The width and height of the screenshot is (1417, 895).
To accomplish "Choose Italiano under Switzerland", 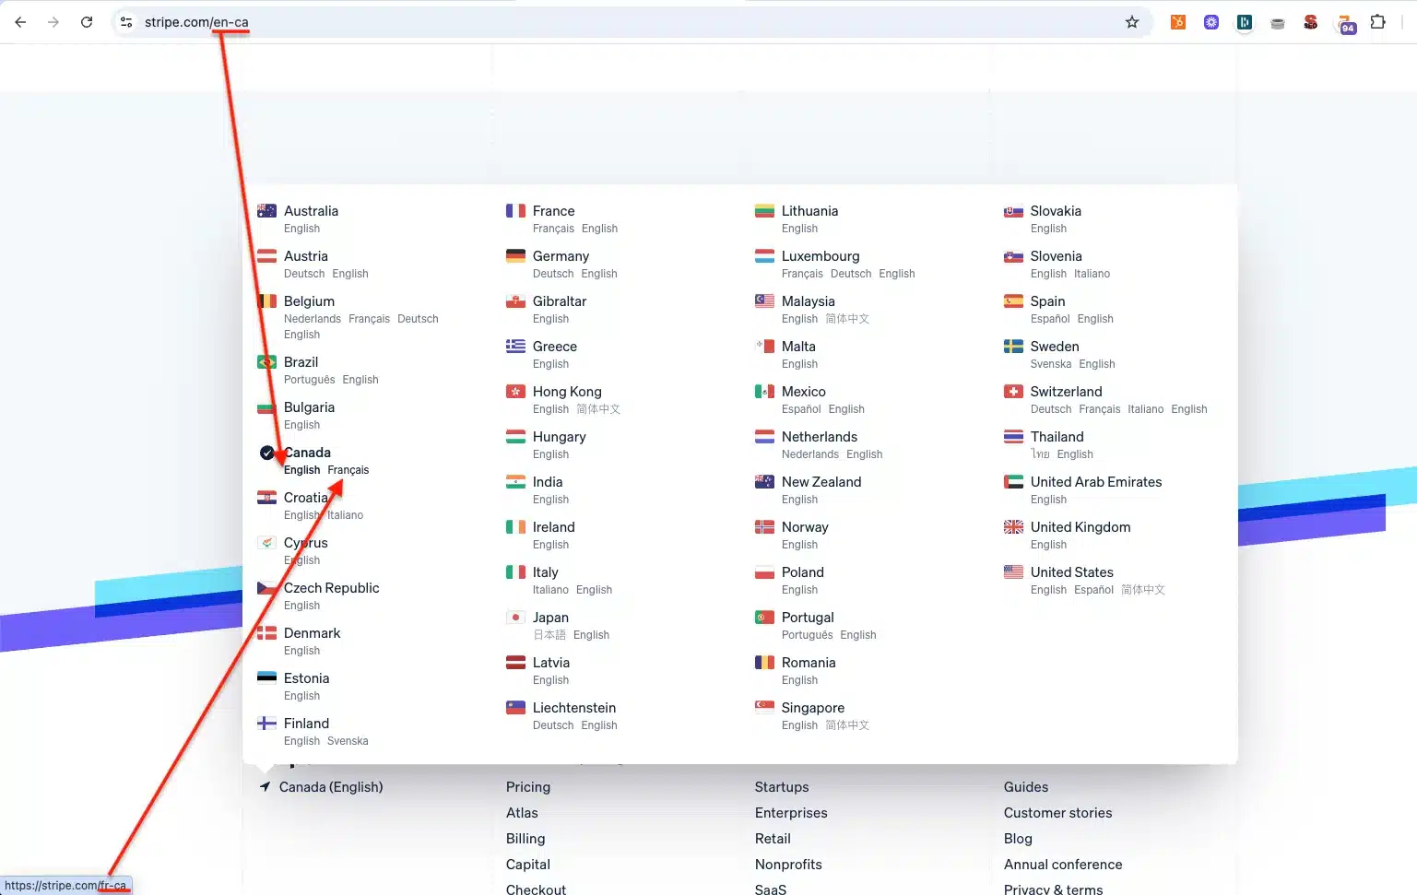I will pos(1146,409).
